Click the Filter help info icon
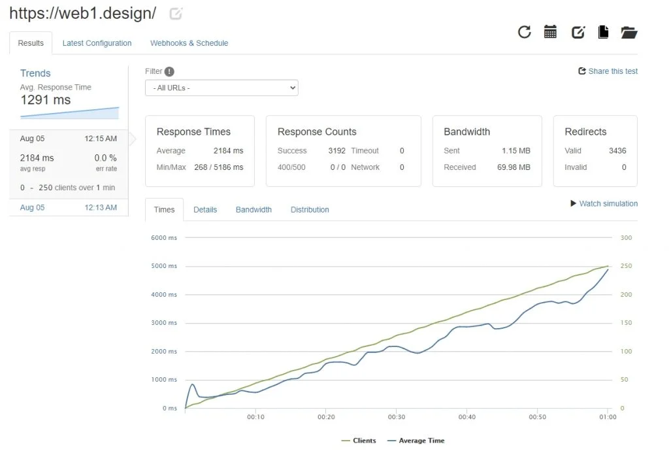The width and height of the screenshot is (669, 455). pos(169,72)
